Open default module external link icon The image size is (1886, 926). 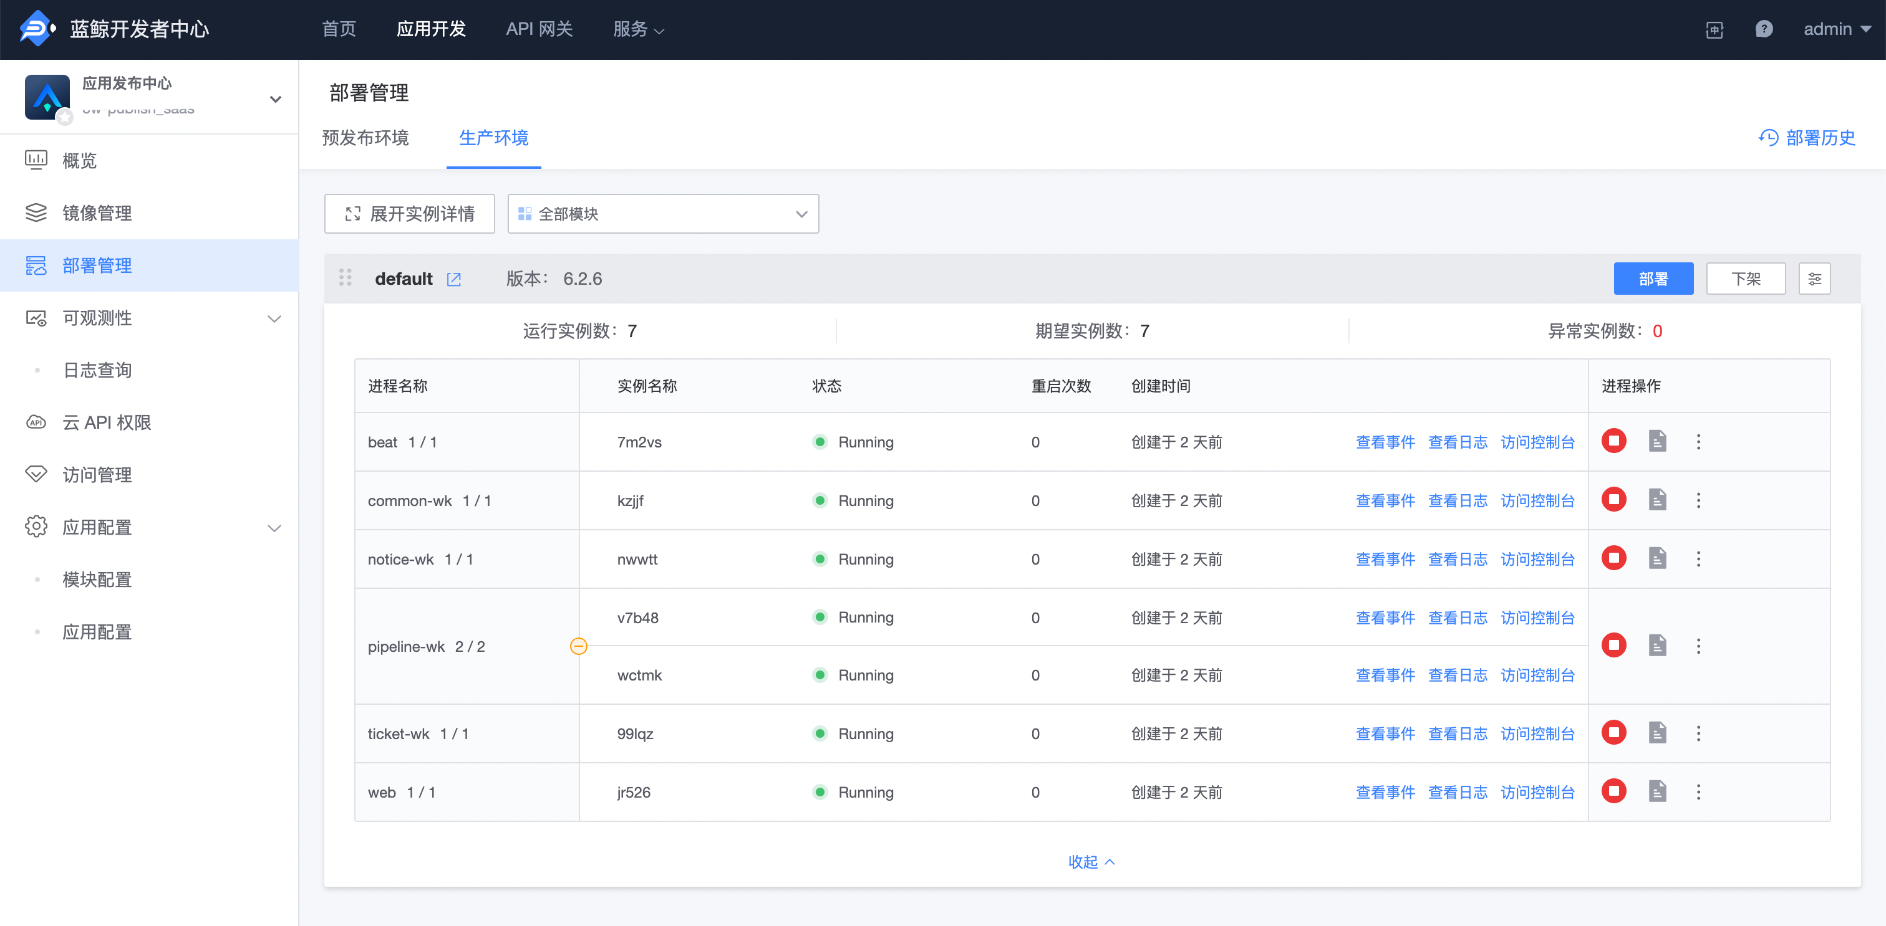(x=454, y=279)
